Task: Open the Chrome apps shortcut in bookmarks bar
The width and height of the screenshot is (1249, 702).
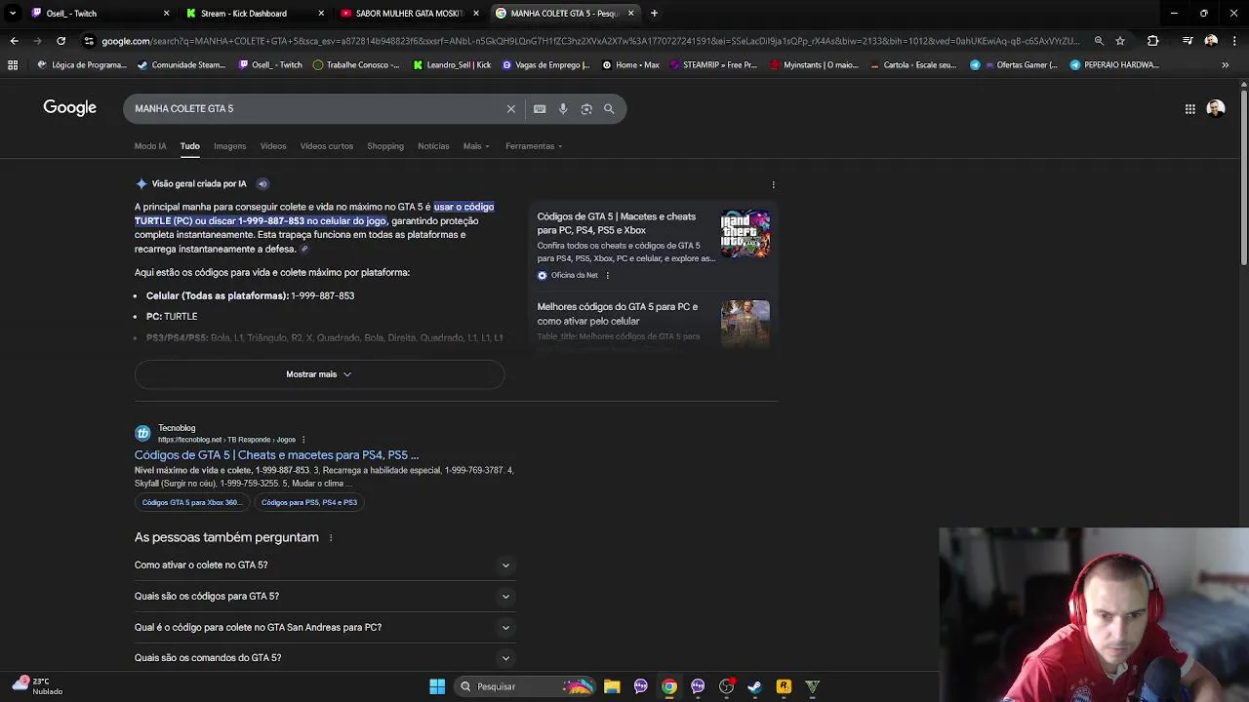Action: click(x=13, y=65)
